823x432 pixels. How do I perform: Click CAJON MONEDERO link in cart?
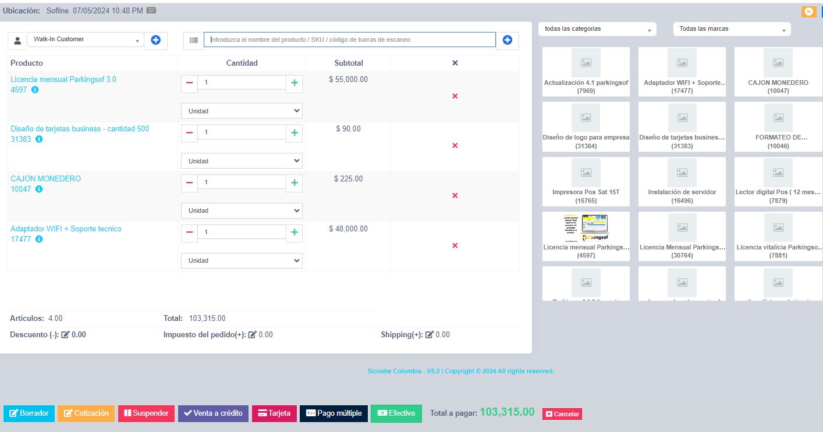coord(45,179)
